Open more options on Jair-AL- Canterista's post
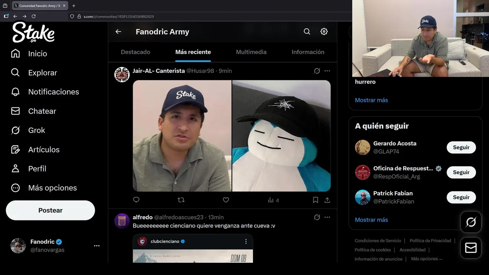The width and height of the screenshot is (489, 275). [327, 71]
